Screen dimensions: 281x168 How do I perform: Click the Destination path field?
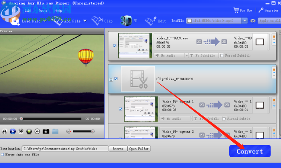point(65,149)
